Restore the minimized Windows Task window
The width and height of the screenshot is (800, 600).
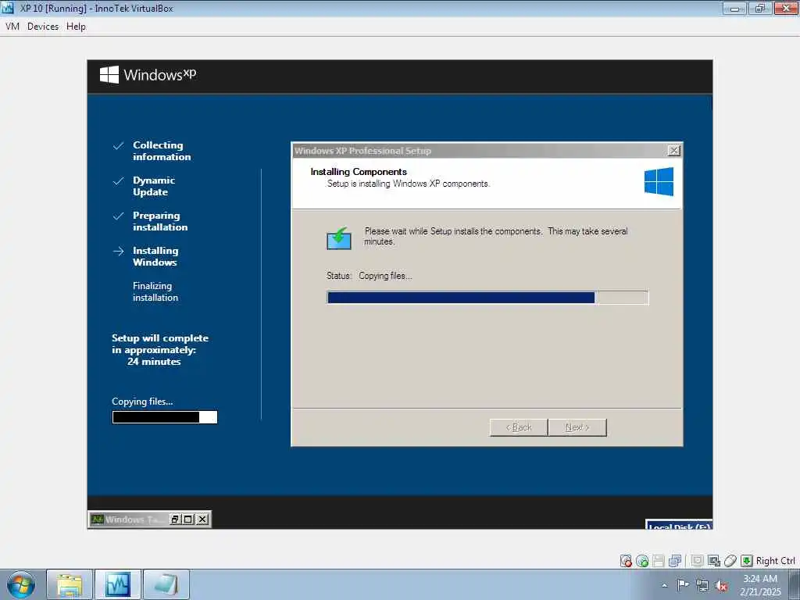coord(175,519)
